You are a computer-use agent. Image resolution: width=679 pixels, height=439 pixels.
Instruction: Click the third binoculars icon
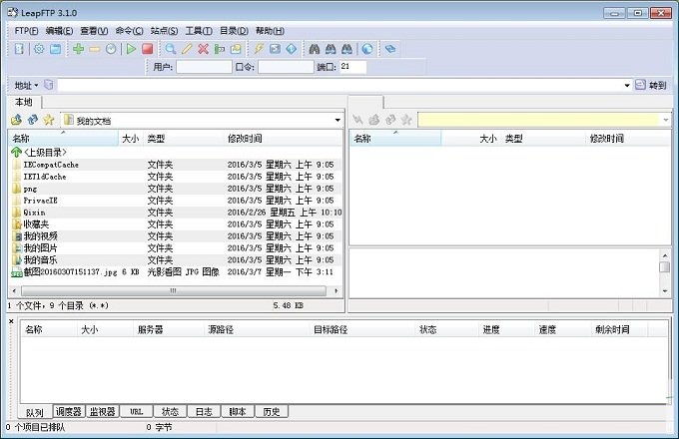(346, 49)
